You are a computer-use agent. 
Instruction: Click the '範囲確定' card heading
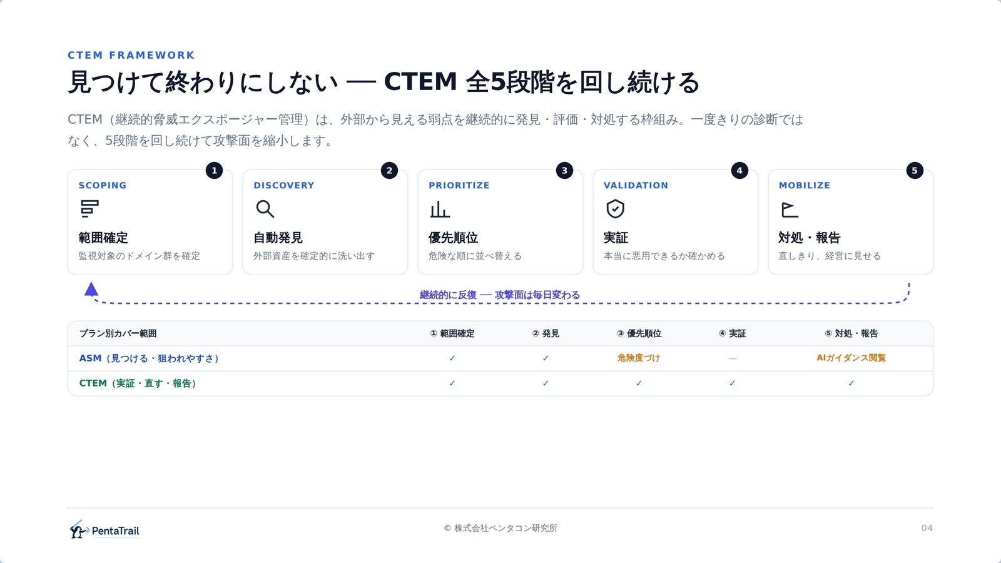[103, 238]
